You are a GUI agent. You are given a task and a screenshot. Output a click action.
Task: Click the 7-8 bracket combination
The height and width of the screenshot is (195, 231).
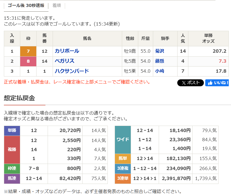coord(34,168)
